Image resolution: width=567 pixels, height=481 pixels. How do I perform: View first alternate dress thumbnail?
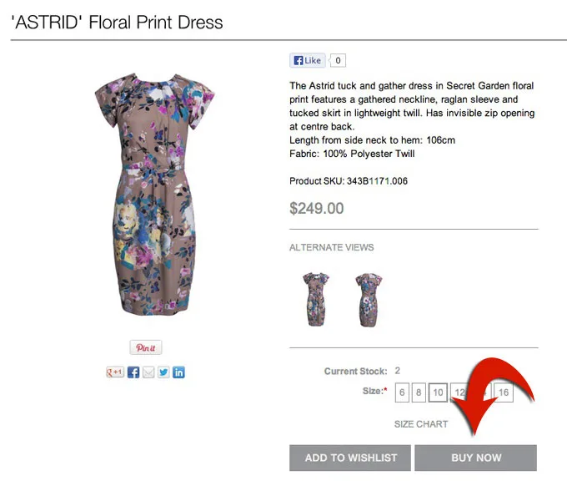tap(316, 300)
